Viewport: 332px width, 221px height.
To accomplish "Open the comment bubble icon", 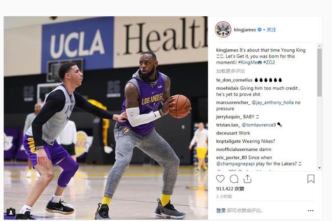I will click(234, 179).
